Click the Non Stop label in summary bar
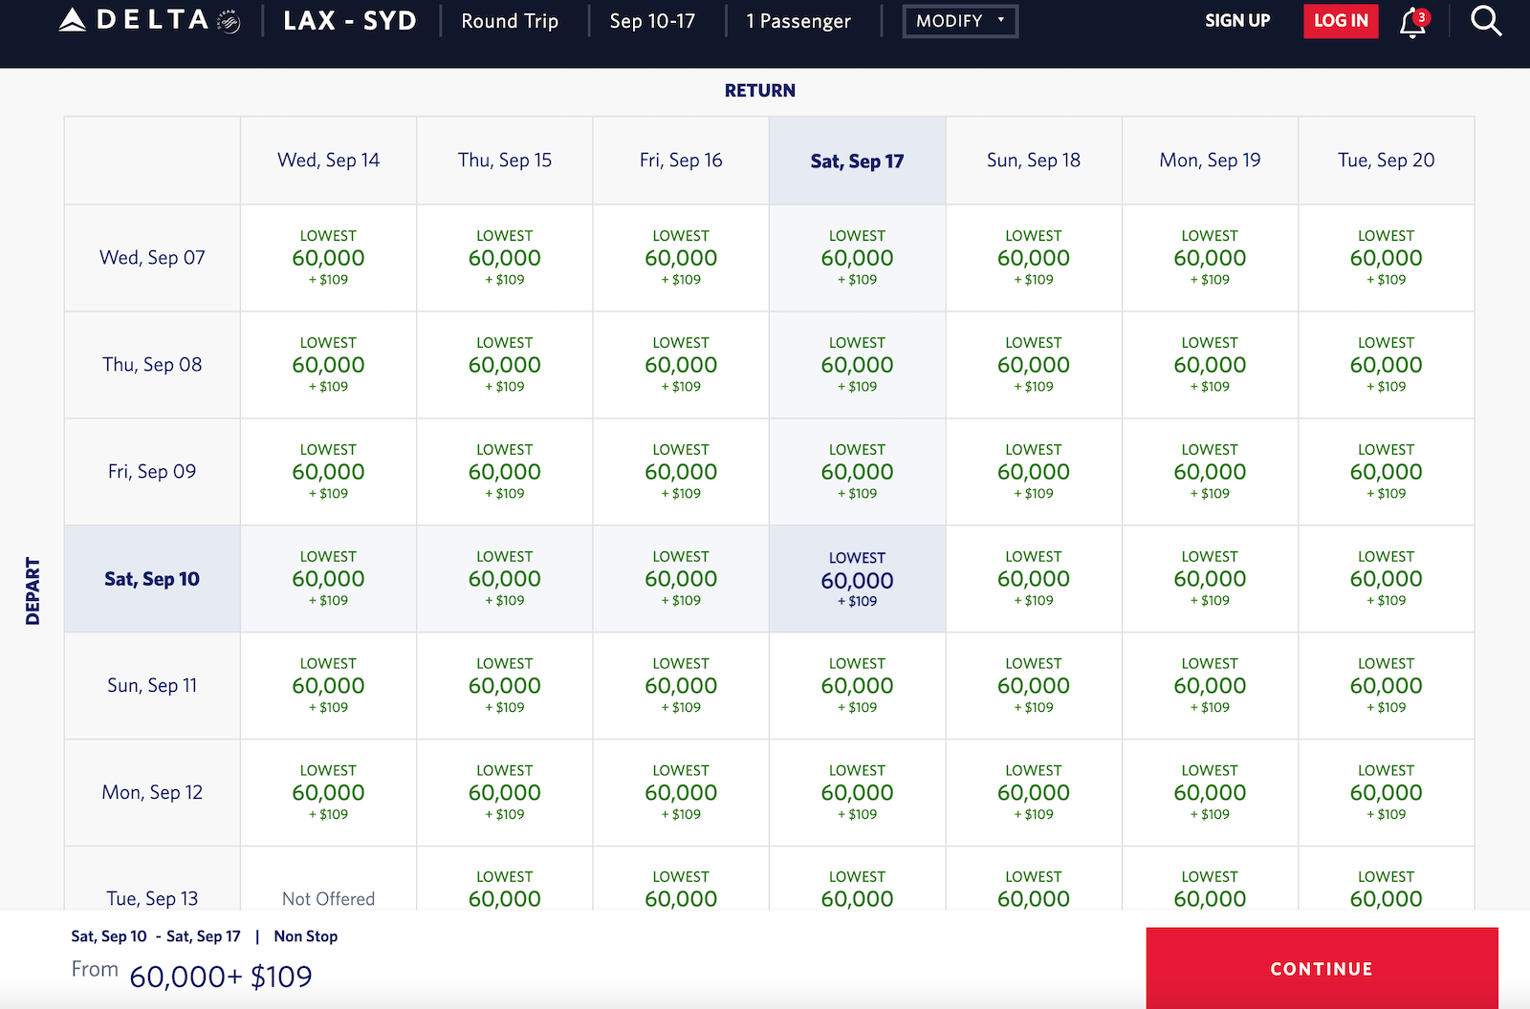This screenshot has height=1009, width=1530. click(304, 935)
